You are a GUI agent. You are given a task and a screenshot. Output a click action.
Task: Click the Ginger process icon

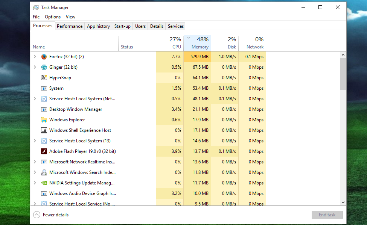click(x=44, y=67)
